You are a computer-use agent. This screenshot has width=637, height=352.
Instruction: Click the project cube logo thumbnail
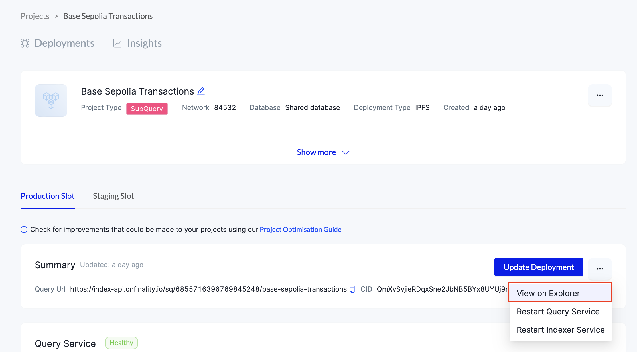[x=51, y=100]
